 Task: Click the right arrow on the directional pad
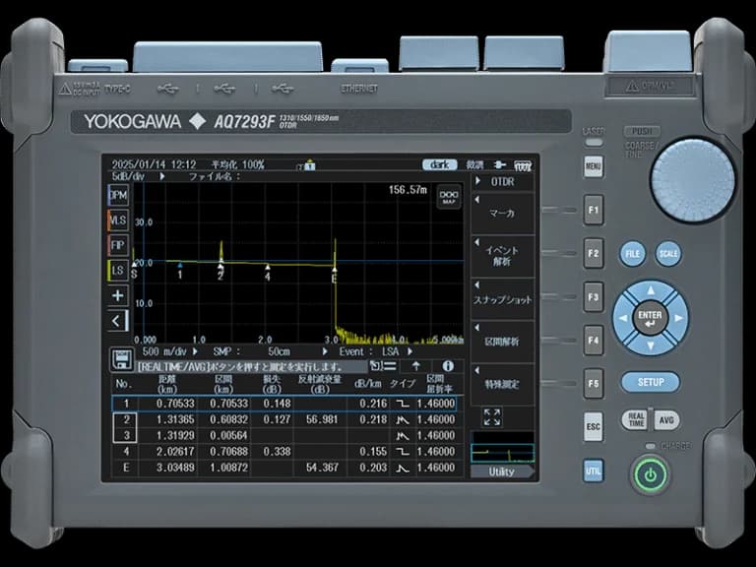pyautogui.click(x=678, y=318)
